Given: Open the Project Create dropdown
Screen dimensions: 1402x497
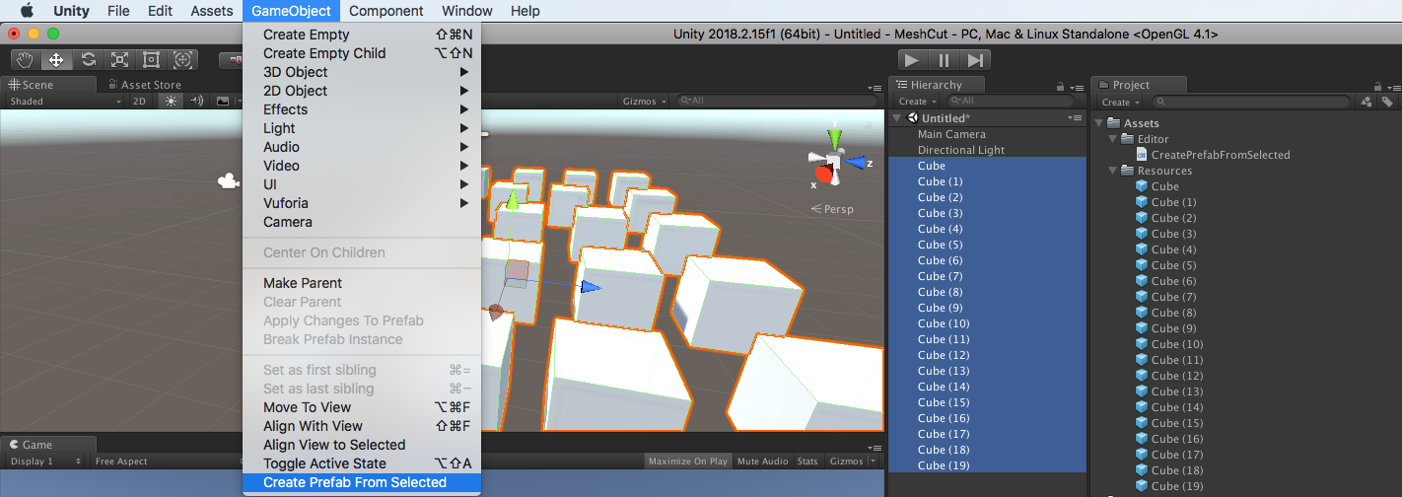Looking at the screenshot, I should 1119,102.
